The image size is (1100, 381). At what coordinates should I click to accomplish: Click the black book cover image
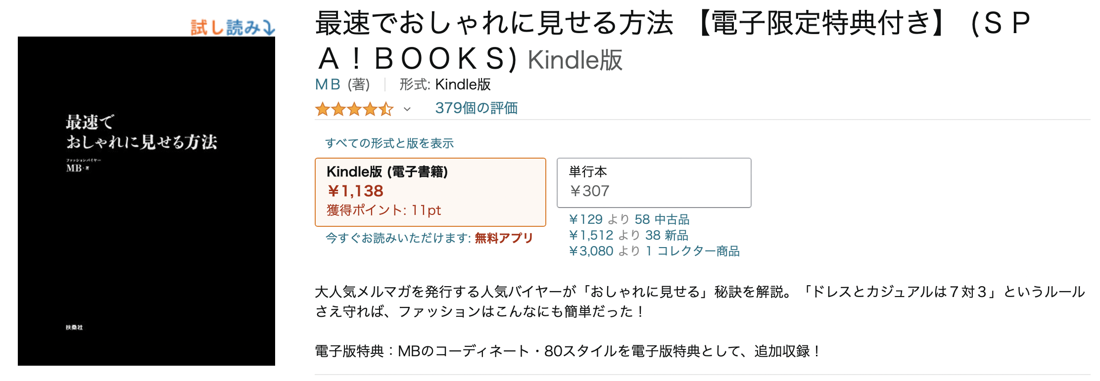click(146, 201)
